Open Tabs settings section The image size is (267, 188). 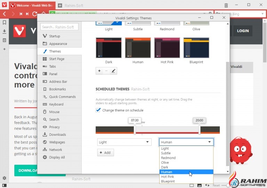point(59,66)
